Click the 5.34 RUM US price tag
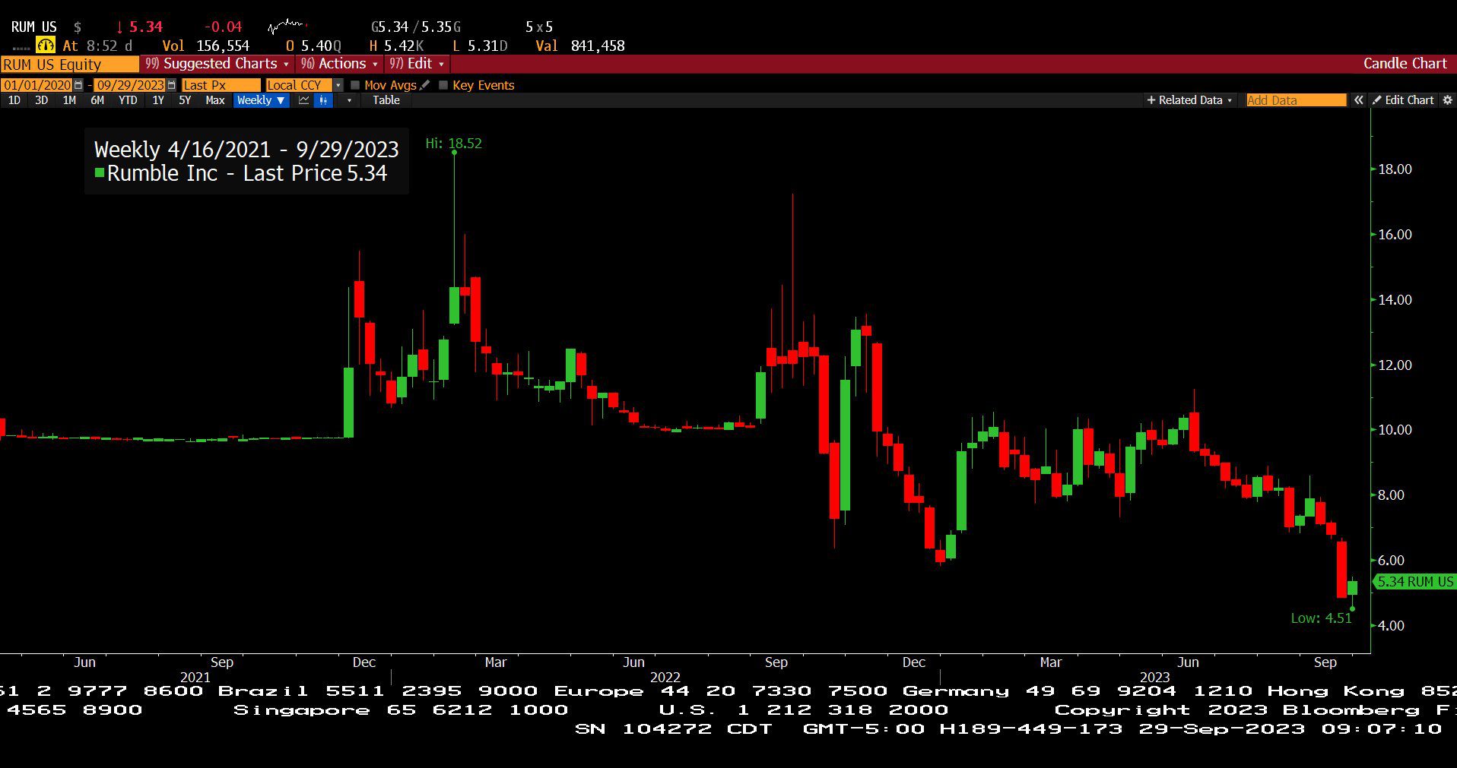 (1415, 582)
